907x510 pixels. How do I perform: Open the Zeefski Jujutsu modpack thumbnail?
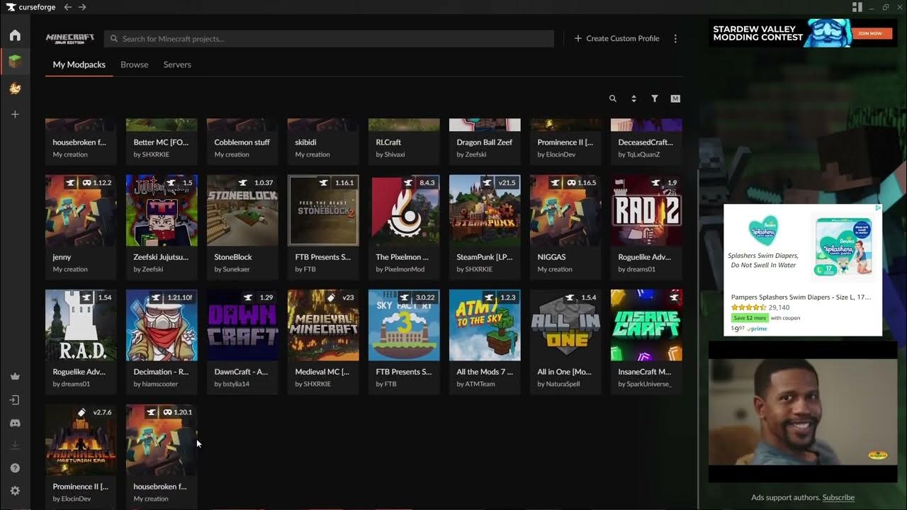[x=162, y=210]
